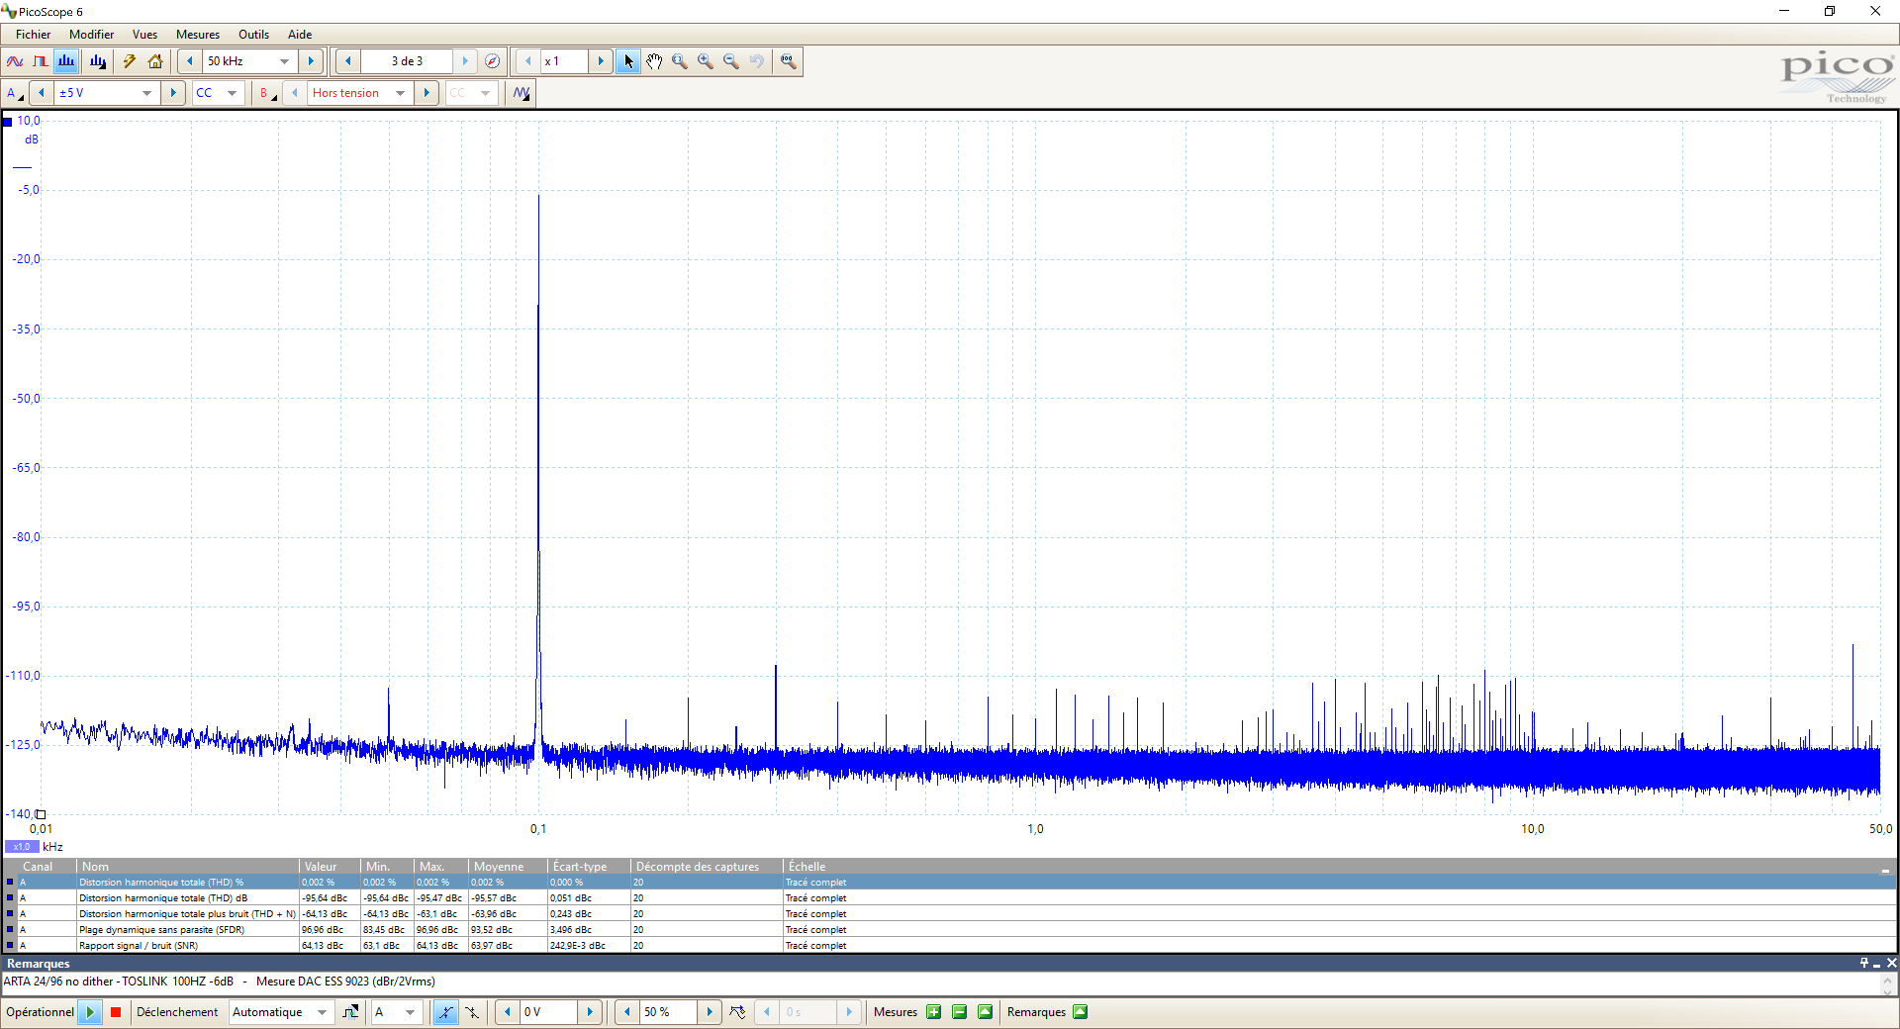The width and height of the screenshot is (1900, 1029).
Task: Open the trigger channel A dropdown
Action: pyautogui.click(x=410, y=1012)
